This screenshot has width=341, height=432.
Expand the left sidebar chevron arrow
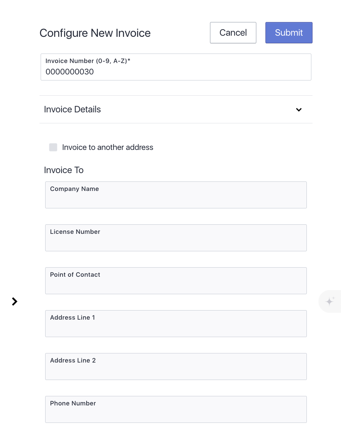coord(14,301)
